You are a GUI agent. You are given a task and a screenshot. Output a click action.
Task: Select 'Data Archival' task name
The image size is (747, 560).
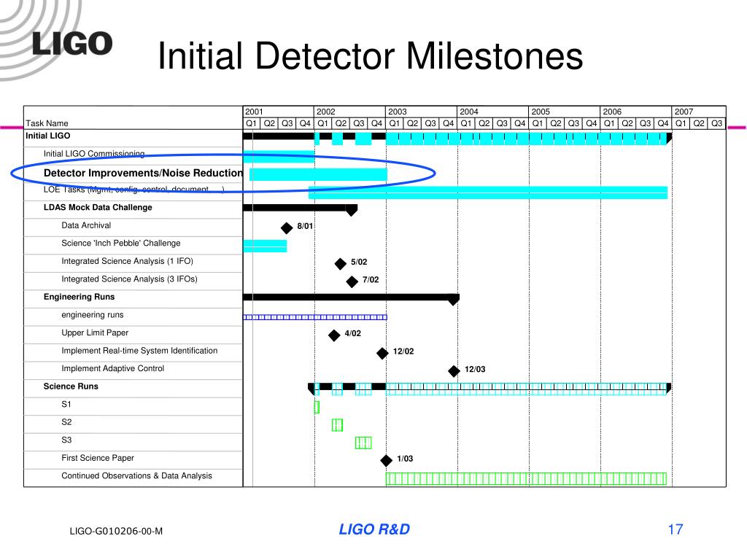pos(86,225)
